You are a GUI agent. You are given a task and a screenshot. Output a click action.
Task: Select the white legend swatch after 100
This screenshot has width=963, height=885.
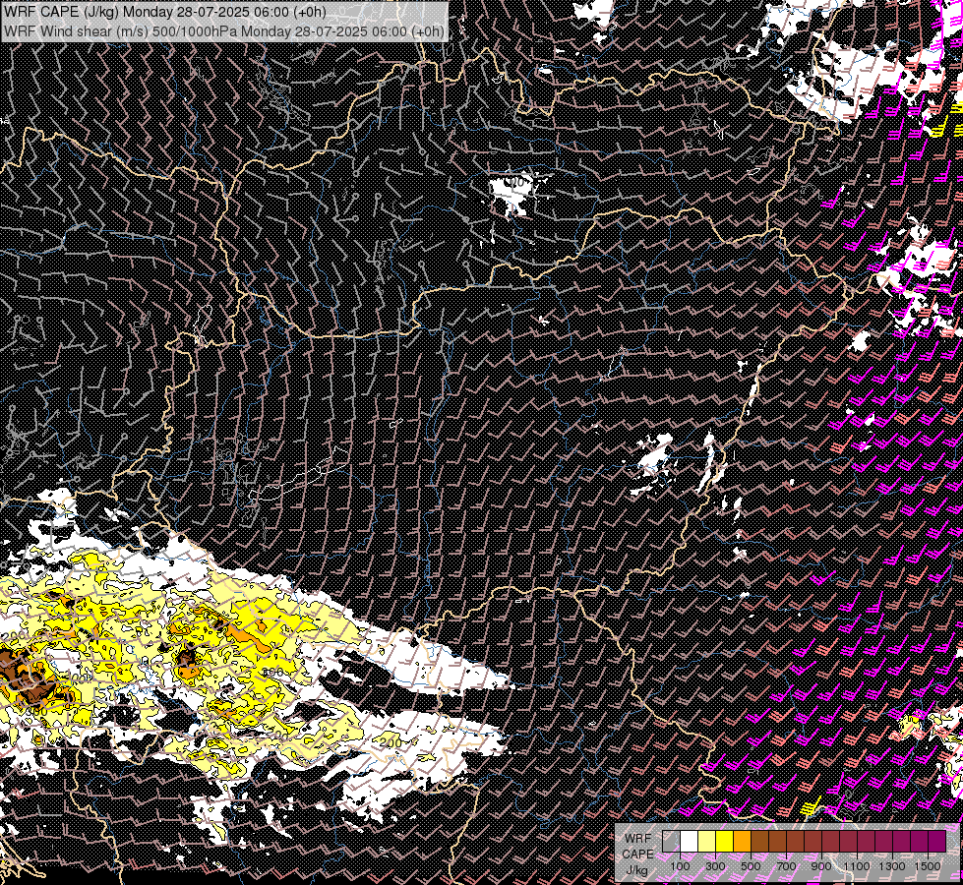pyautogui.click(x=690, y=842)
